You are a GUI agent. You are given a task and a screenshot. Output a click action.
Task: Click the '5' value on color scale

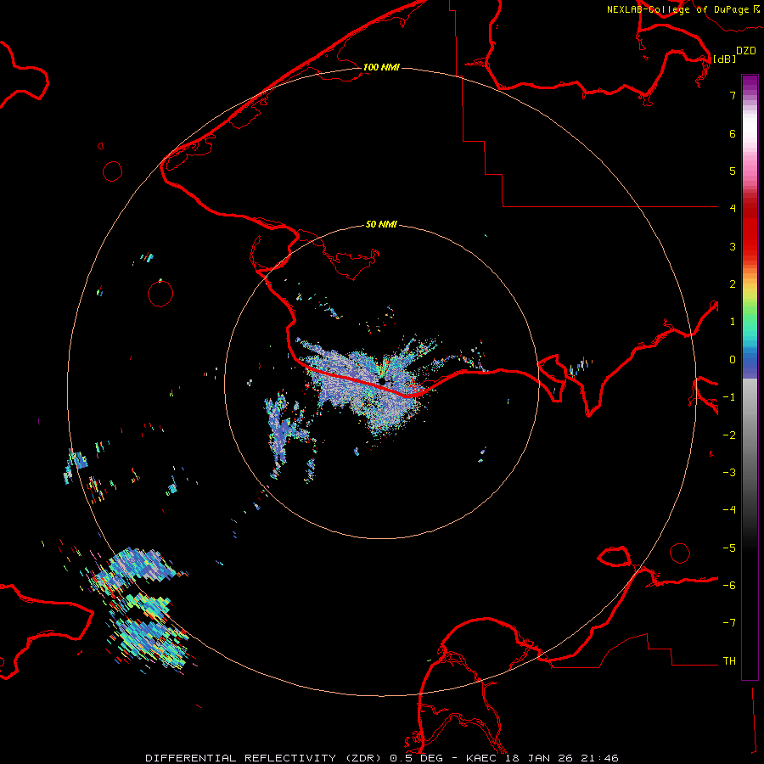point(733,171)
